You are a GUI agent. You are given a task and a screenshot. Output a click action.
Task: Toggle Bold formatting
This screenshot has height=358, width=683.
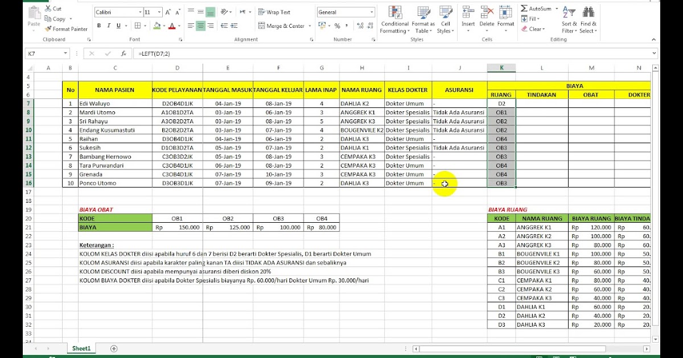[x=99, y=26]
